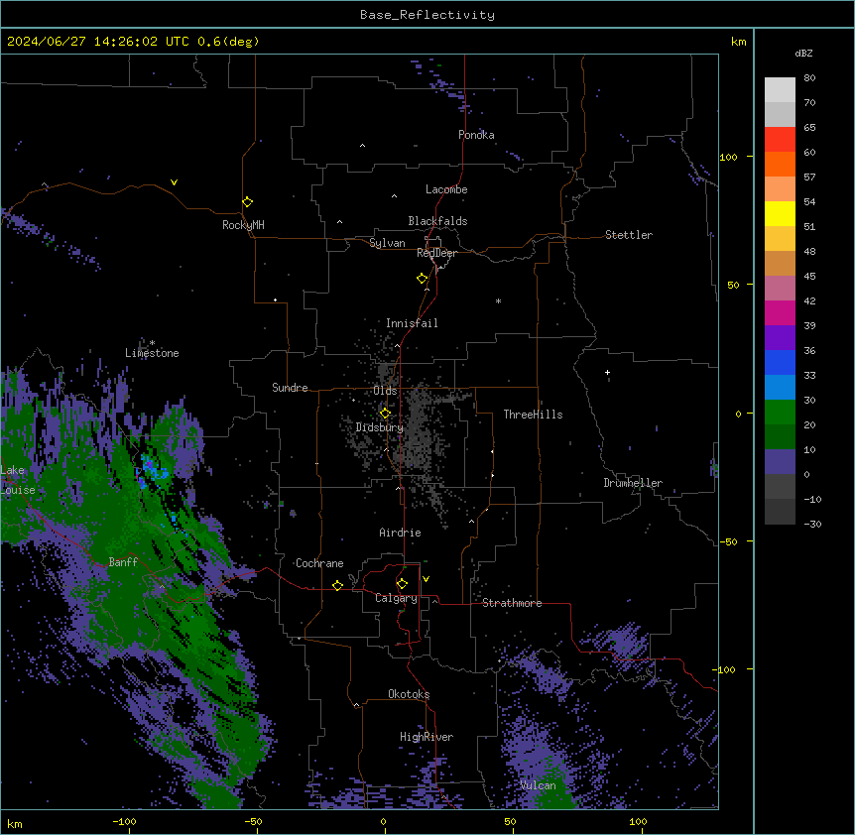855x835 pixels.
Task: Select the royal blue swatch in dBZ legend
Action: [780, 362]
